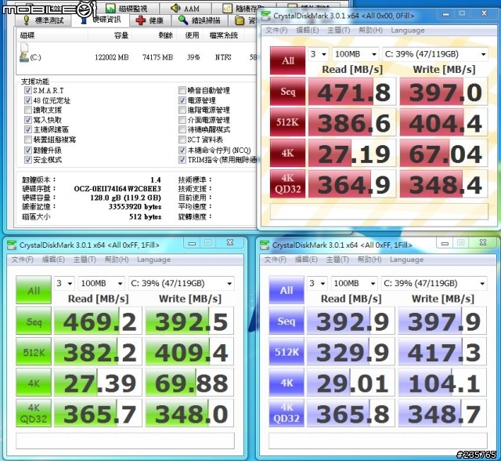Toggle the S.M.A.R.T checkbox
The width and height of the screenshot is (501, 461).
(x=28, y=90)
